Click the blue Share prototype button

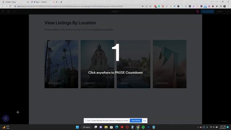(208, 12)
